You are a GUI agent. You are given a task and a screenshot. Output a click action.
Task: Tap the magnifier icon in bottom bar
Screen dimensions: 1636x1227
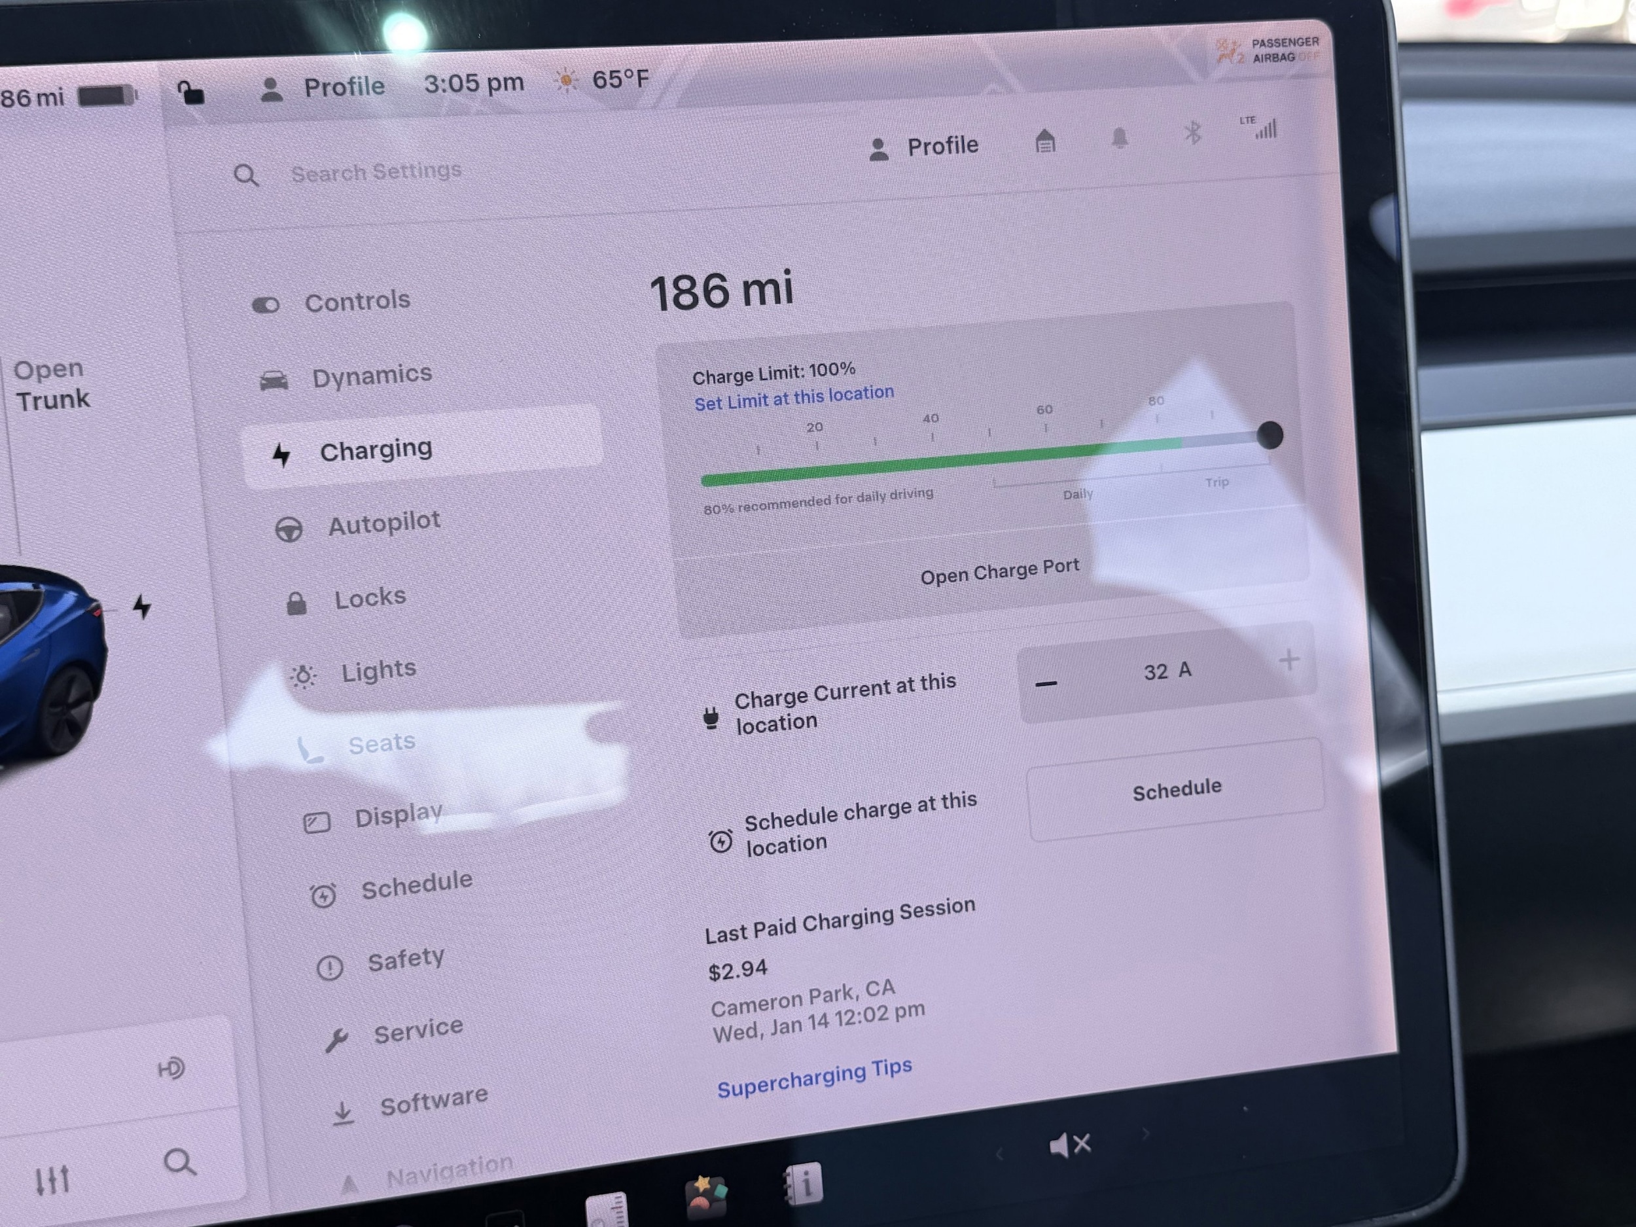coord(179,1162)
